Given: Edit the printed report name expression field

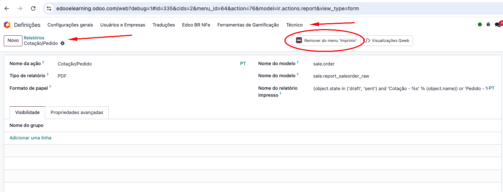Looking at the screenshot, I should point(400,88).
